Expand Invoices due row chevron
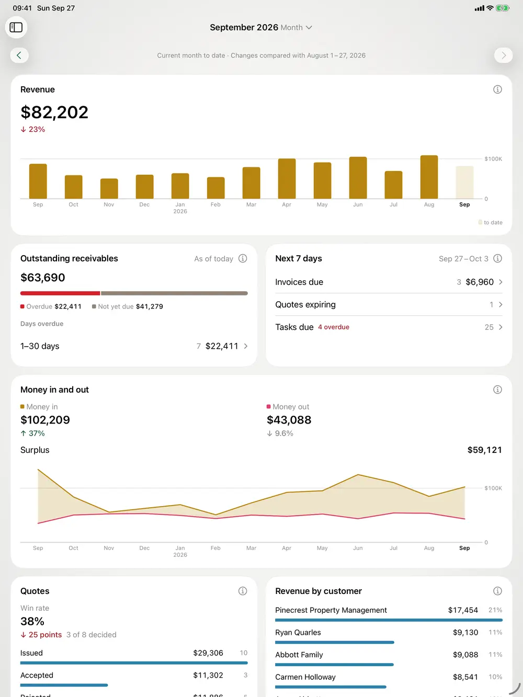523x697 pixels. (x=501, y=282)
